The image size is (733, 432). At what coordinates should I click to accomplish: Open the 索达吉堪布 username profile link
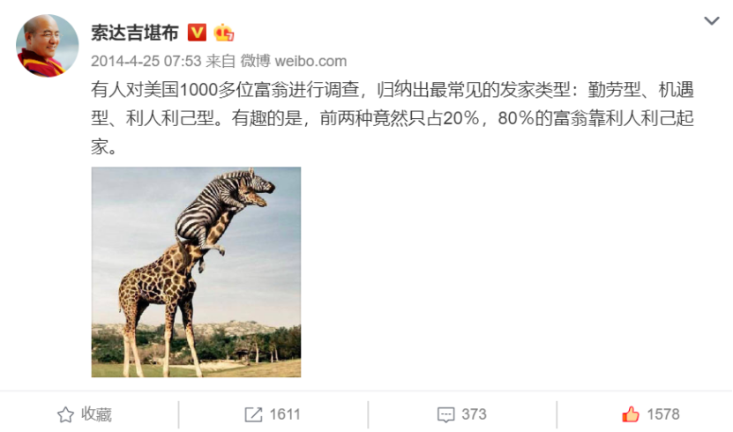pyautogui.click(x=135, y=33)
